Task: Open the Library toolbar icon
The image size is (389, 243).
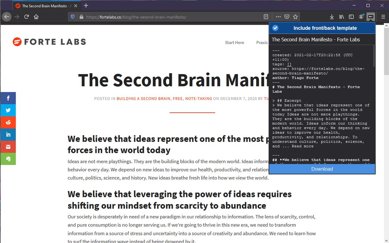Action: (x=341, y=17)
